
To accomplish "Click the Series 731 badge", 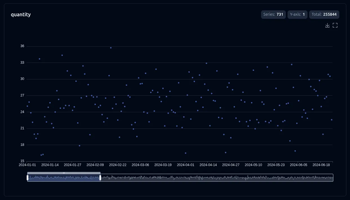I will (x=273, y=14).
